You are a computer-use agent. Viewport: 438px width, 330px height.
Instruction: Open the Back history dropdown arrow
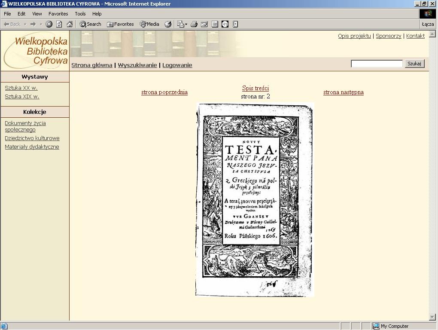pos(25,24)
